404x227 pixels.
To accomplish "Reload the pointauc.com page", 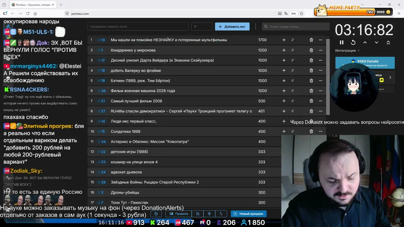I will click(x=28, y=14).
